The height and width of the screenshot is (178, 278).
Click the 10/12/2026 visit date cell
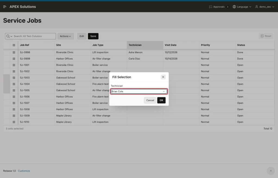[181, 52]
